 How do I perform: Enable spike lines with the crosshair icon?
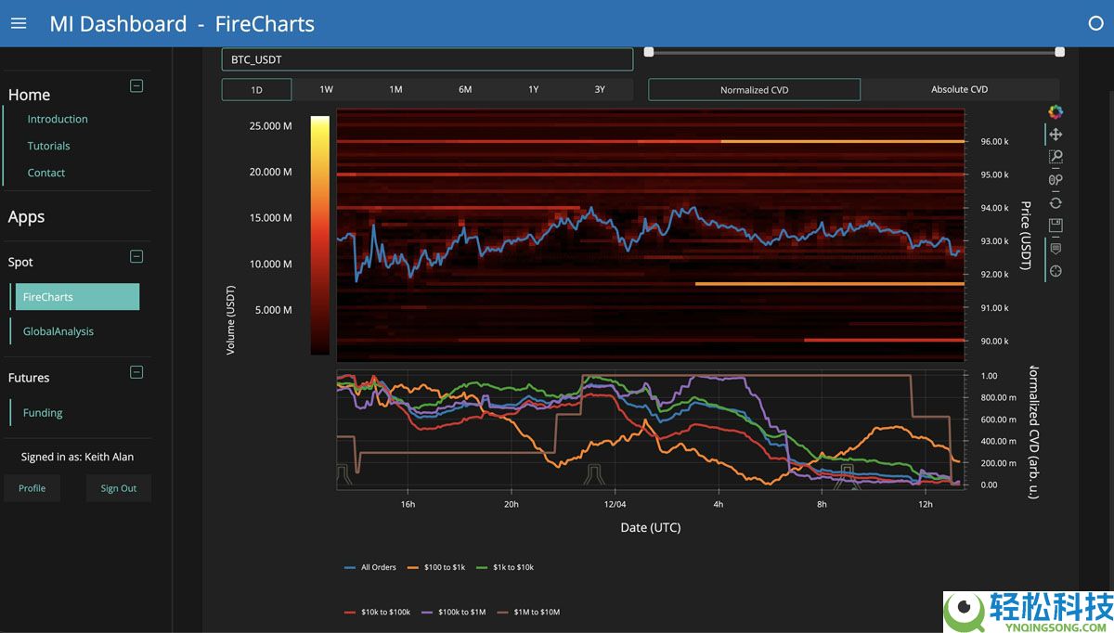tap(1056, 271)
